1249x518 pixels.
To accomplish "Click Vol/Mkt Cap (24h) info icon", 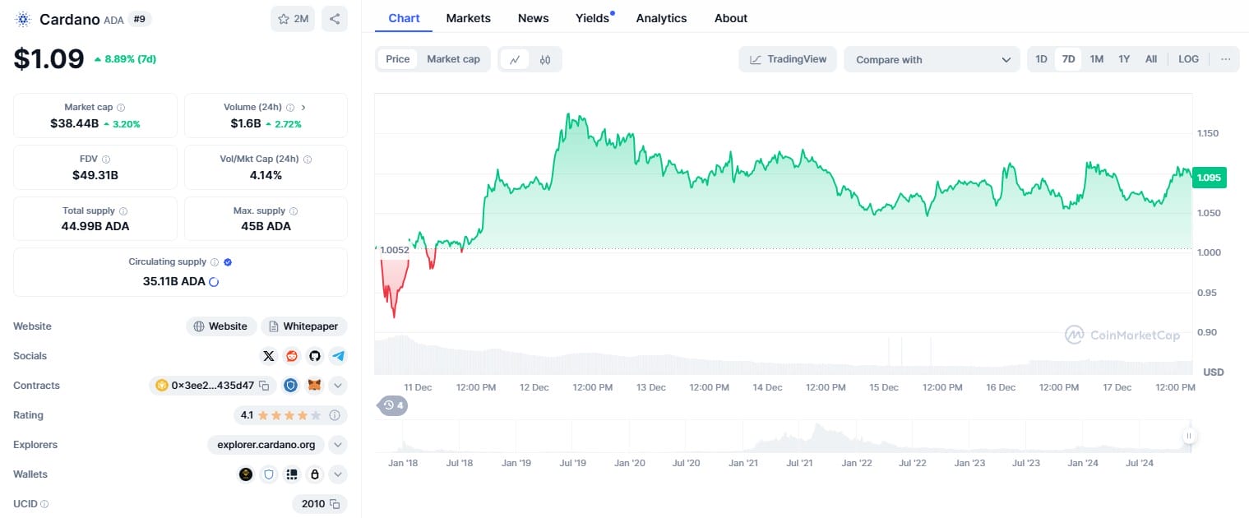I will 308,160.
